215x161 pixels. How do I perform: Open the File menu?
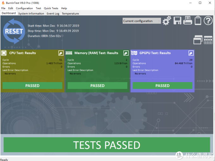(3, 8)
